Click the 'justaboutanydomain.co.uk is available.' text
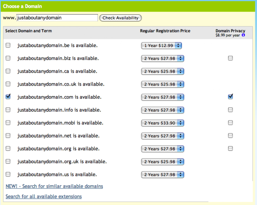257x205 pixels. 61,84
